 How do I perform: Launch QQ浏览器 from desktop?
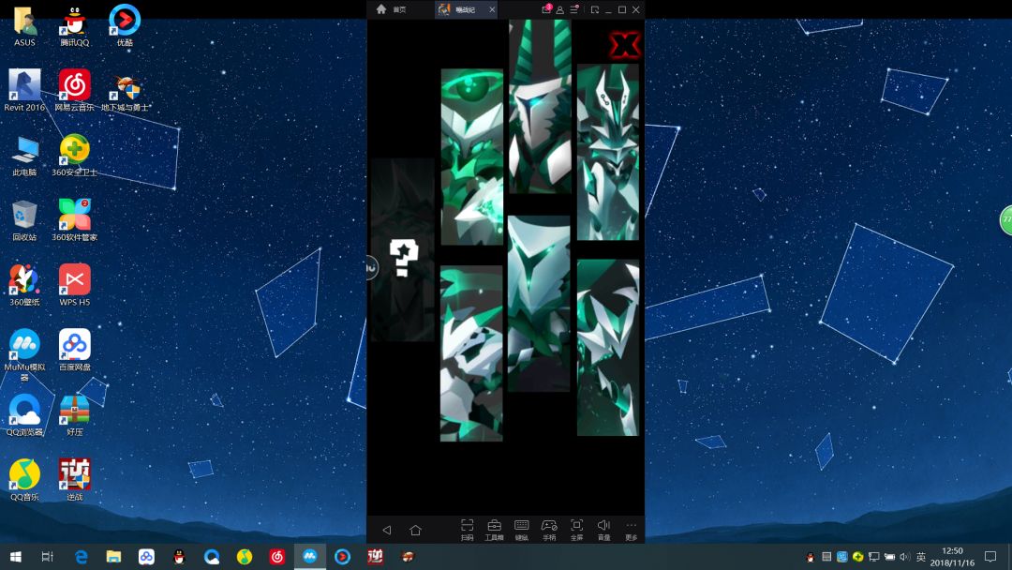pos(24,415)
